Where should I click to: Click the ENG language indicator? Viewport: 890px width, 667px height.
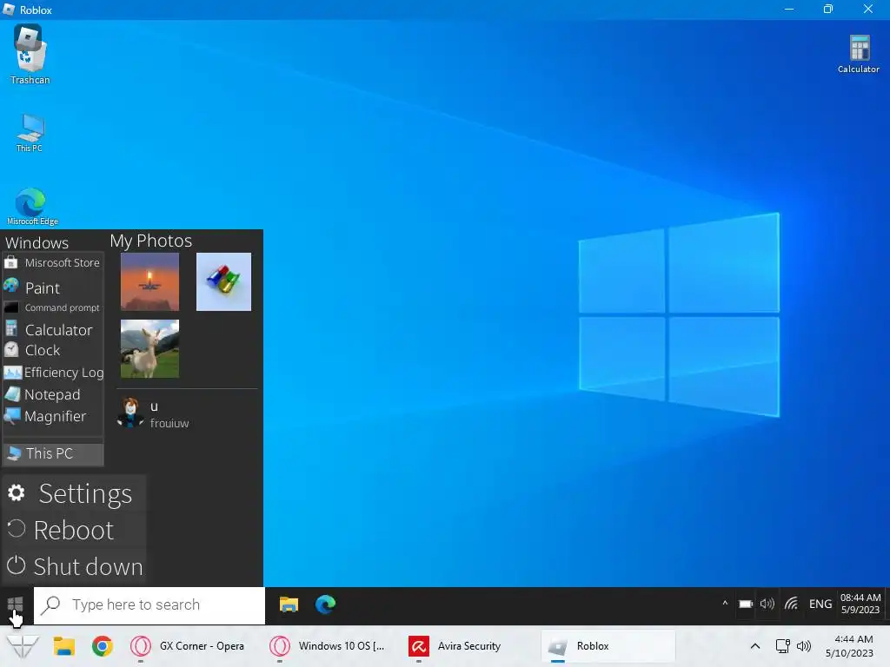[x=820, y=604]
